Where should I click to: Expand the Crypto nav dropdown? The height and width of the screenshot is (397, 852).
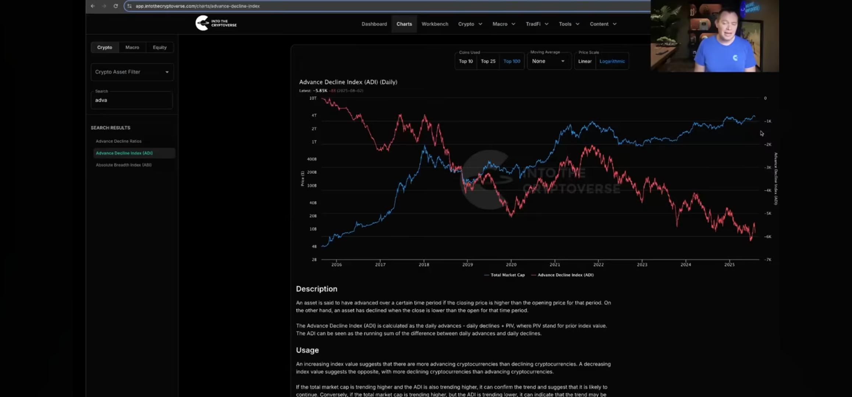point(470,24)
